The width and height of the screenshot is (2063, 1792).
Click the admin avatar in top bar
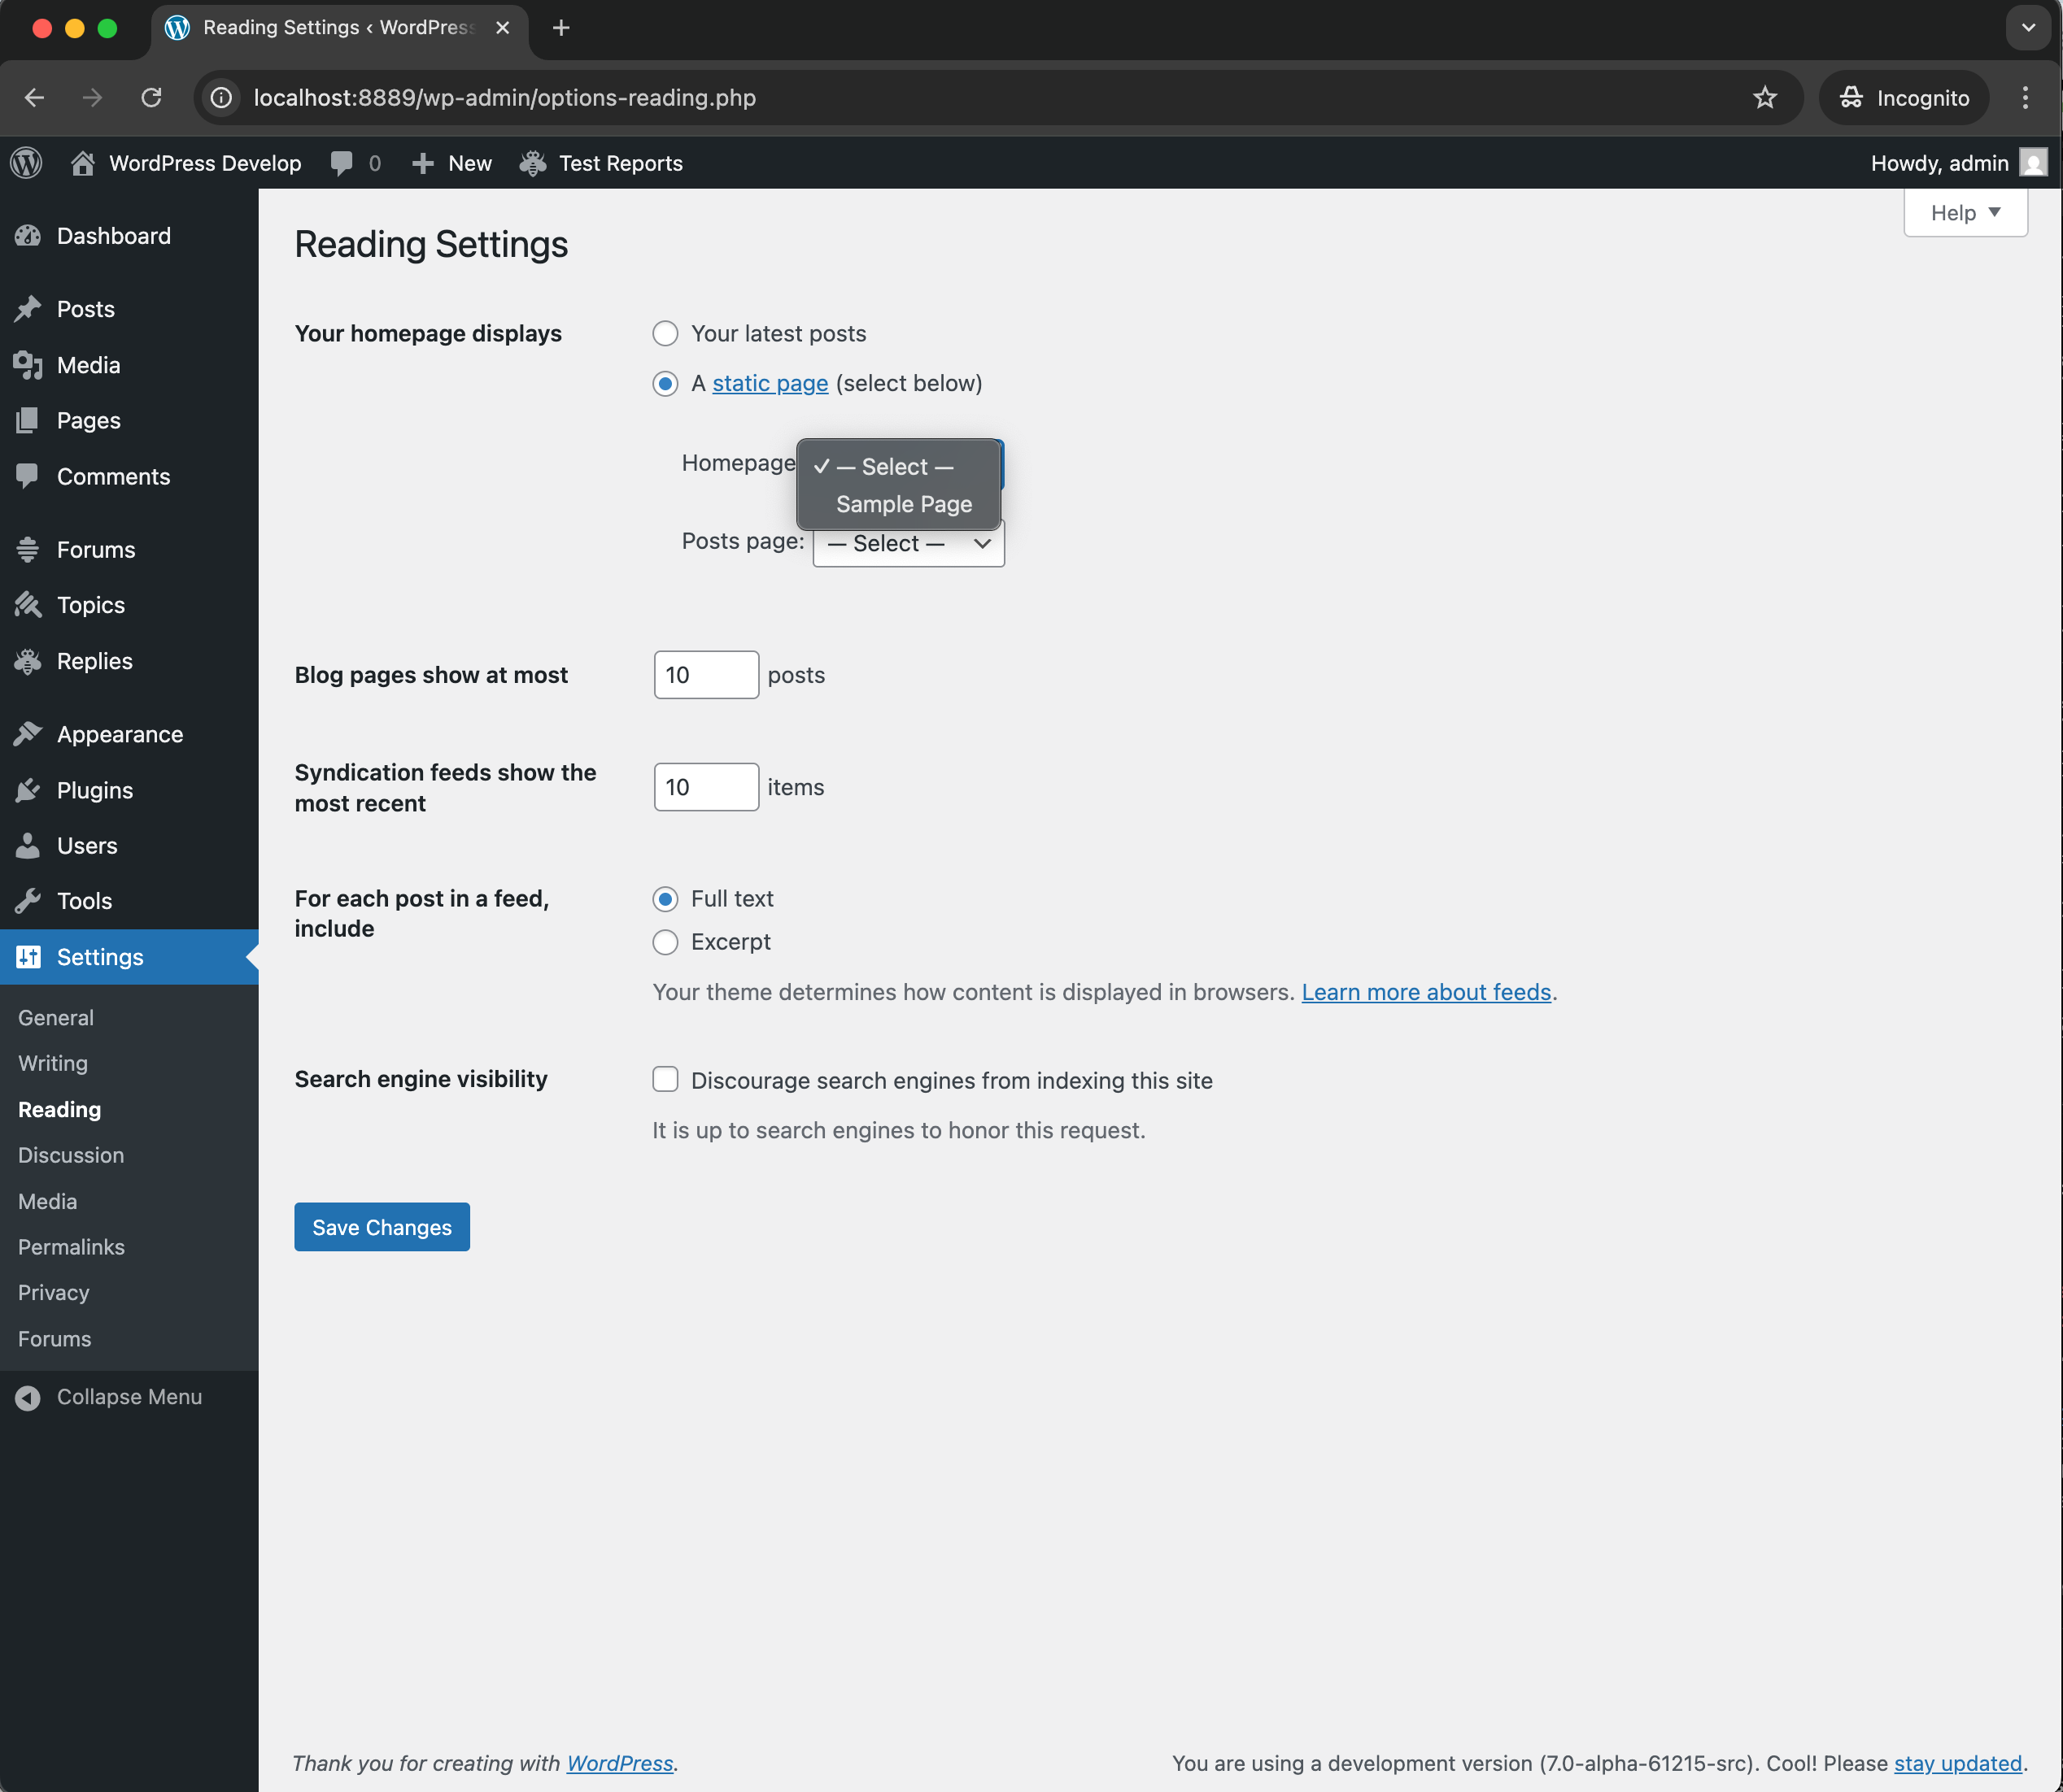(2032, 163)
